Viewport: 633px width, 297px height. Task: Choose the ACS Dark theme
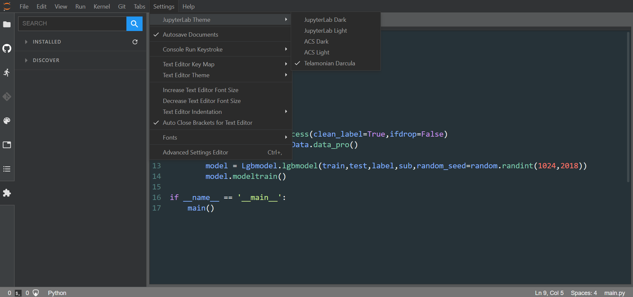(336, 42)
